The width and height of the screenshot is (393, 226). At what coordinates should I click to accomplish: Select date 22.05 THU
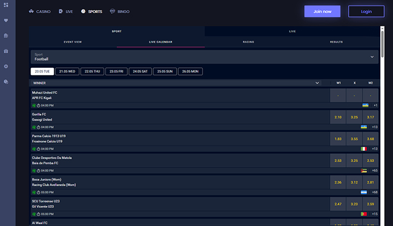coord(92,72)
